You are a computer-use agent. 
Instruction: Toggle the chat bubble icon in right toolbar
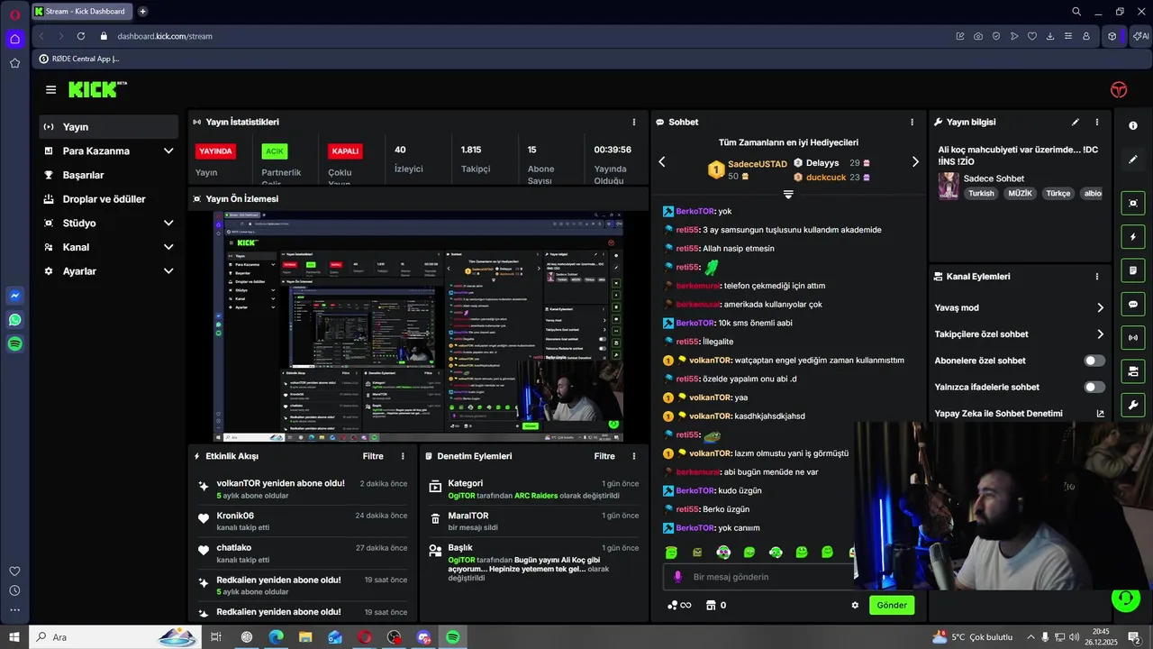[x=1133, y=305]
